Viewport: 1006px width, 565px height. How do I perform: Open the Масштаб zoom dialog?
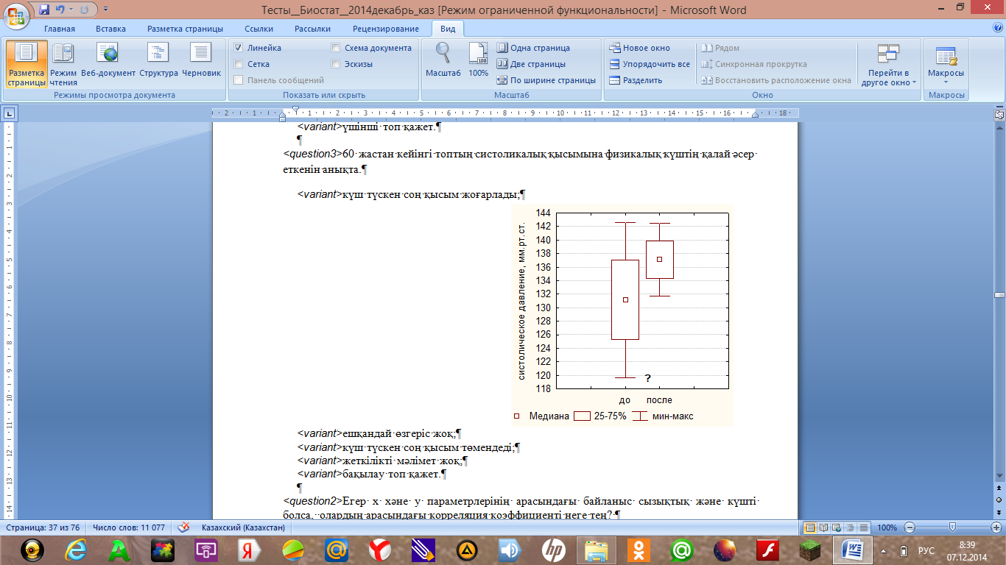(443, 60)
